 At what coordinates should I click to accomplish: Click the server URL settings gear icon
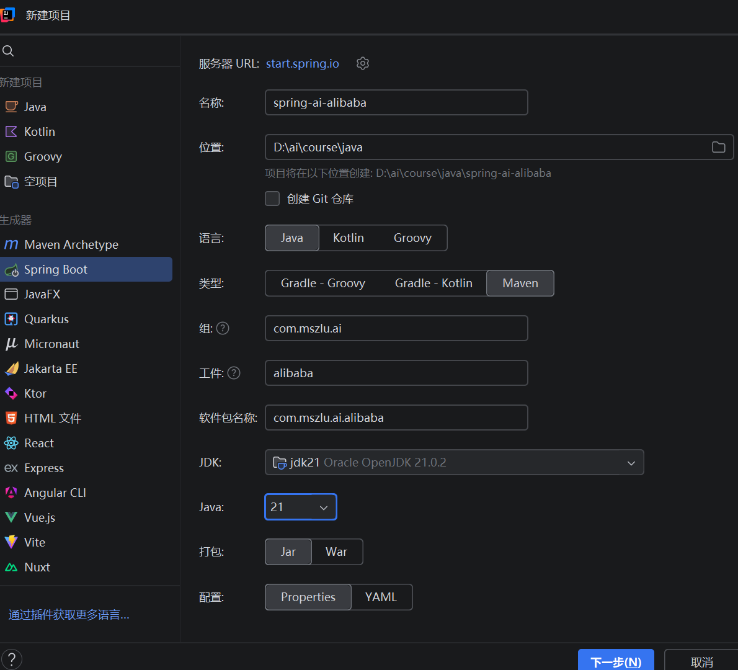(363, 63)
